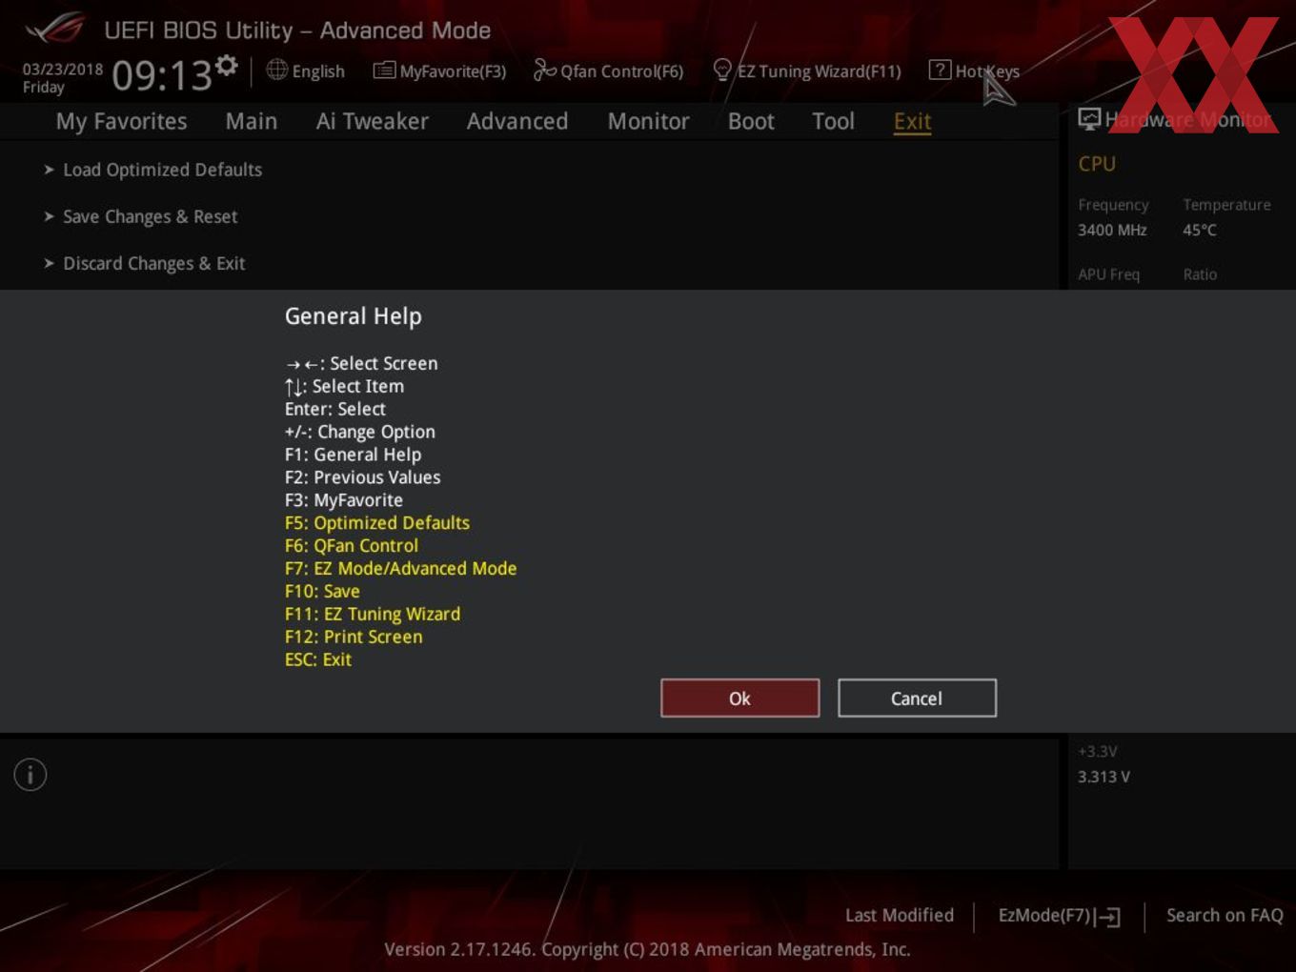The width and height of the screenshot is (1296, 972).
Task: Expand Save Changes & Reset arrow
Action: click(x=49, y=216)
